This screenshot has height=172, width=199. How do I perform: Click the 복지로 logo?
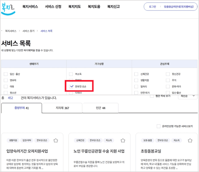[x=8, y=9]
